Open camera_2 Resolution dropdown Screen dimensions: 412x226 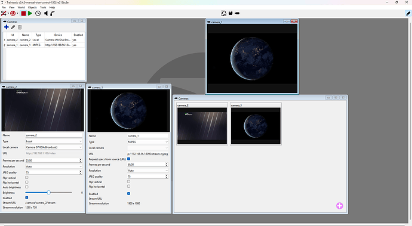pos(54,166)
